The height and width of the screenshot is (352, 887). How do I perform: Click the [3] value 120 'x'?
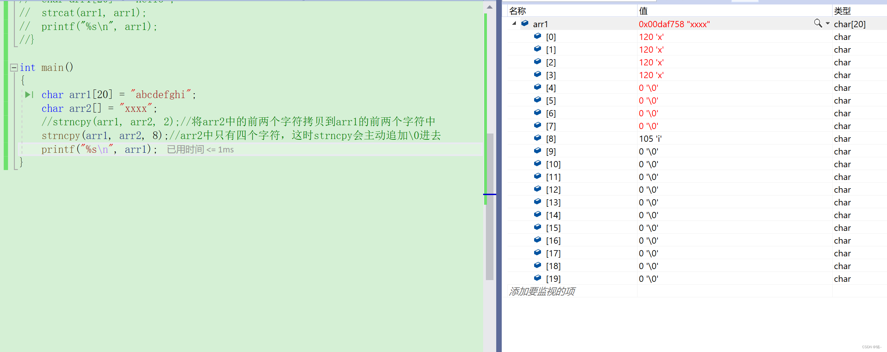[x=651, y=75]
